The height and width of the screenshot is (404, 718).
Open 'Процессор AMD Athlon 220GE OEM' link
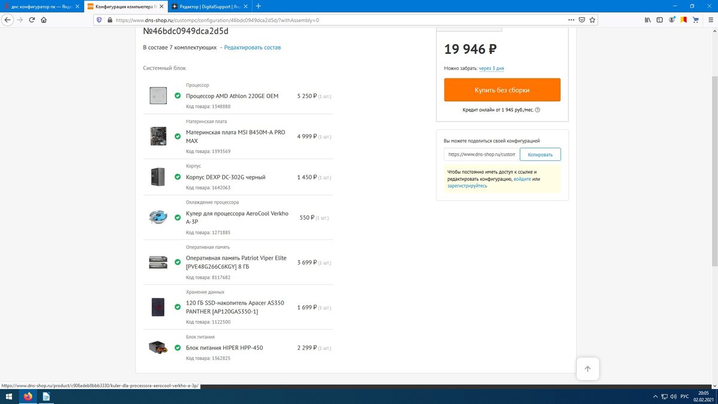[232, 96]
